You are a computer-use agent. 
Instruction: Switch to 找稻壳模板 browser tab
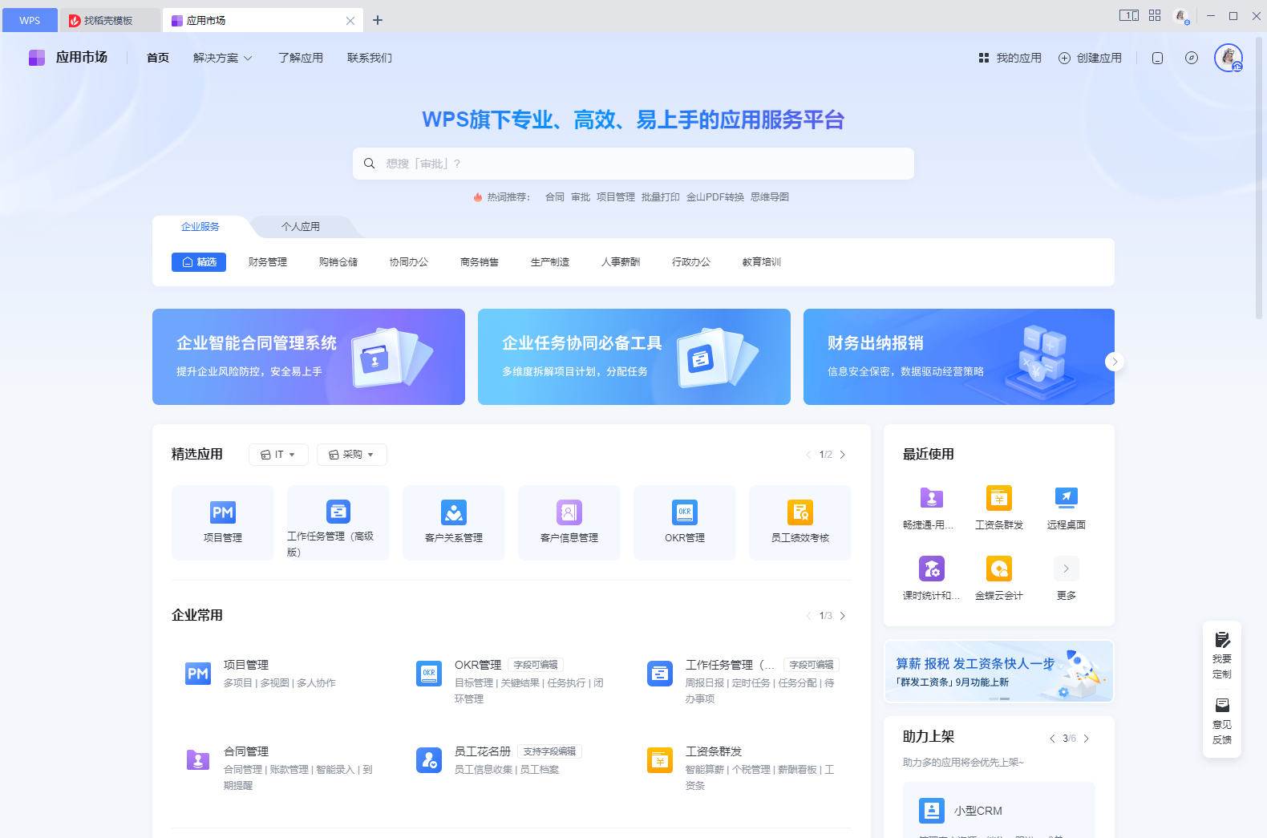point(109,21)
